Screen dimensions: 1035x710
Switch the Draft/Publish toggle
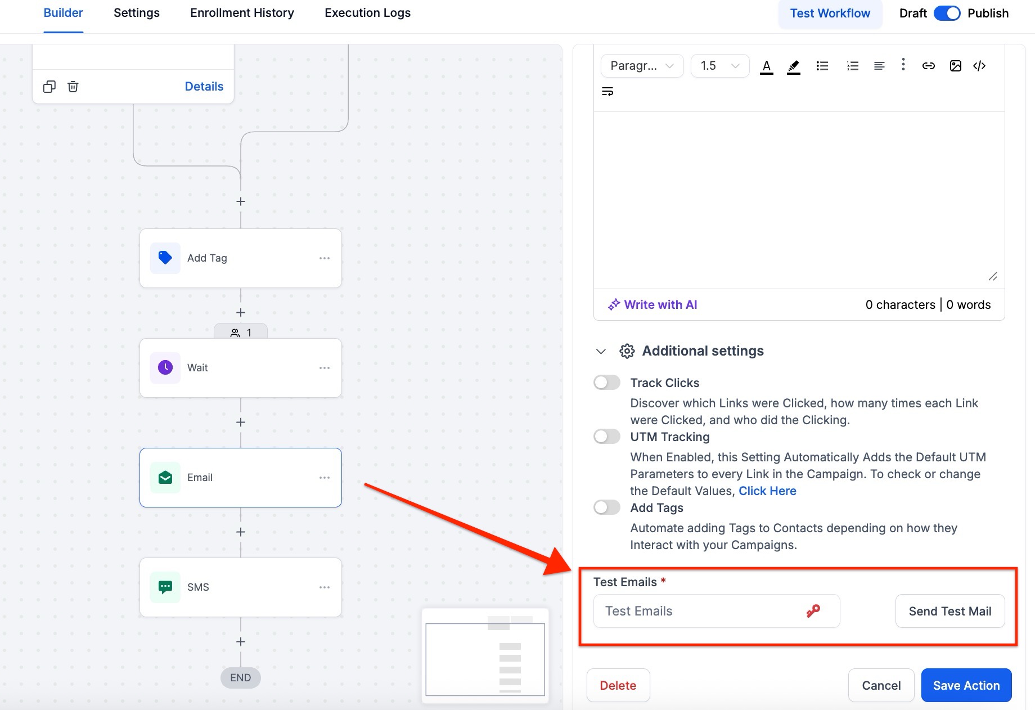coord(947,14)
